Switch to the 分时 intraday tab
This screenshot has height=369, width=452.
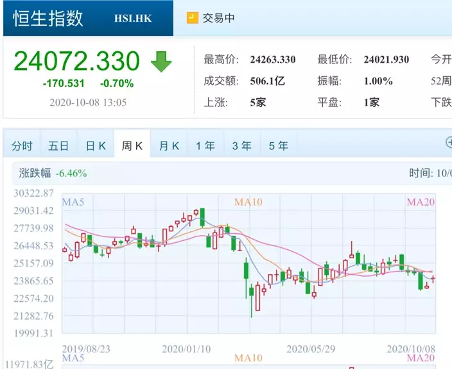(22, 146)
